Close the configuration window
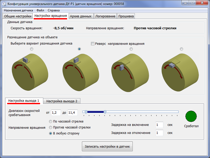 tap(202, 3)
